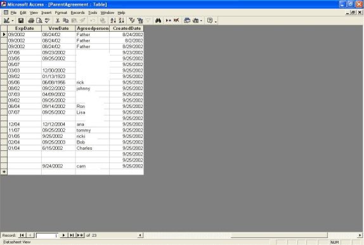
Task: Open Toolbar Options arrow at toolbar end
Action: pyautogui.click(x=216, y=21)
